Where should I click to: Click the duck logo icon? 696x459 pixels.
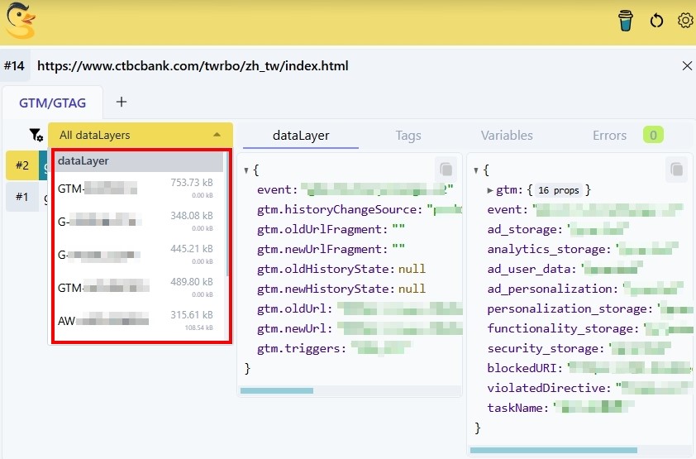pyautogui.click(x=21, y=21)
